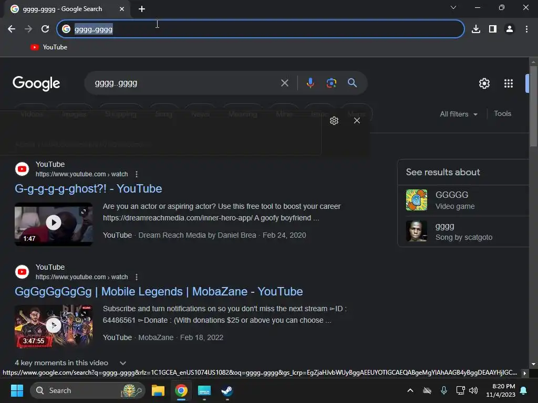Go back to the previous page

click(x=12, y=29)
